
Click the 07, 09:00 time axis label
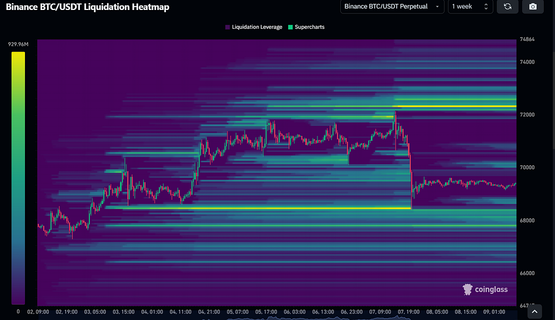click(380, 312)
